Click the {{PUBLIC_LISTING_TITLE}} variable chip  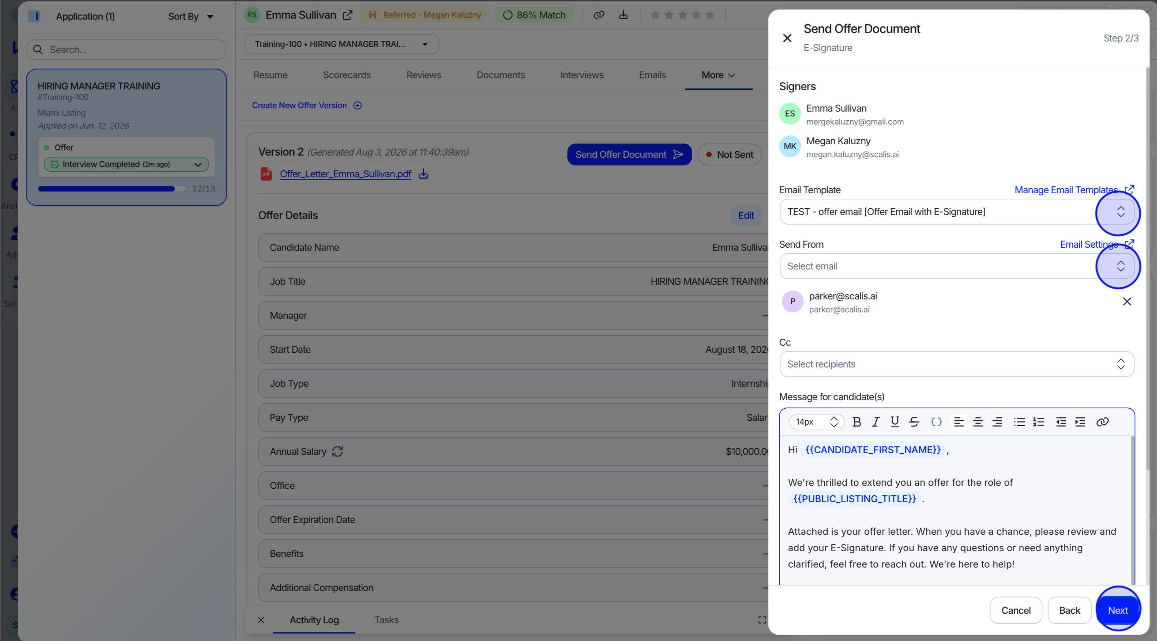[854, 499]
